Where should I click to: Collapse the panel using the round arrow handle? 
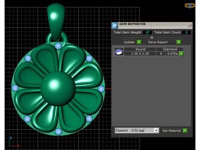152,37
